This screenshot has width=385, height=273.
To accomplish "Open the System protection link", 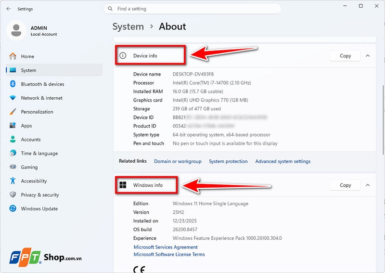I will click(228, 161).
